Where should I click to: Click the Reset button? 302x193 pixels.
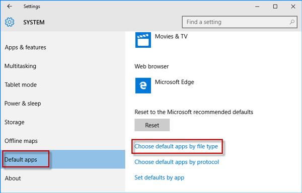152,125
